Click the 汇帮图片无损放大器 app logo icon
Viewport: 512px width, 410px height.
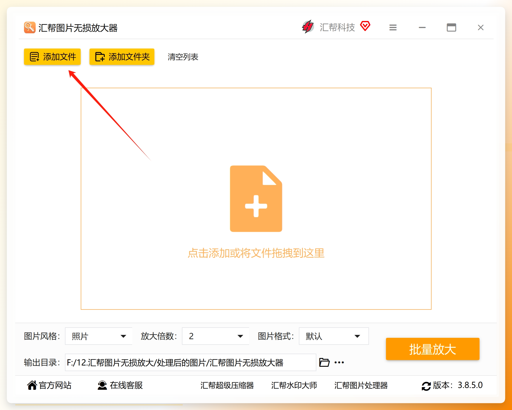point(30,27)
